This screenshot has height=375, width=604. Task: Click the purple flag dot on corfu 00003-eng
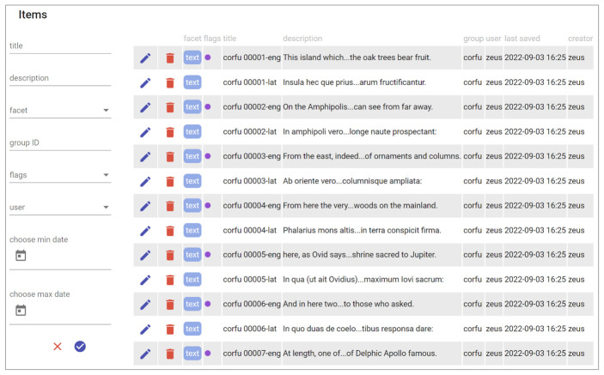(x=208, y=156)
